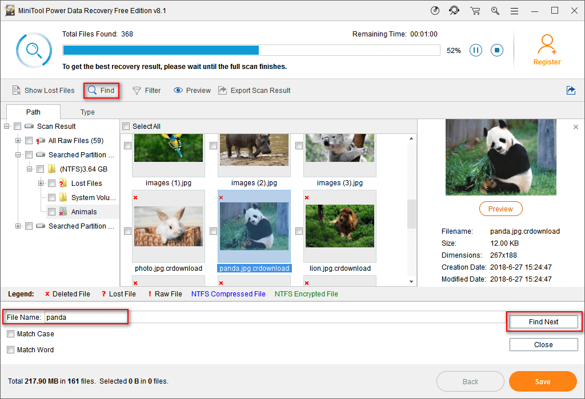The width and height of the screenshot is (585, 399).
Task: Enable Match Word option
Action: click(10, 350)
